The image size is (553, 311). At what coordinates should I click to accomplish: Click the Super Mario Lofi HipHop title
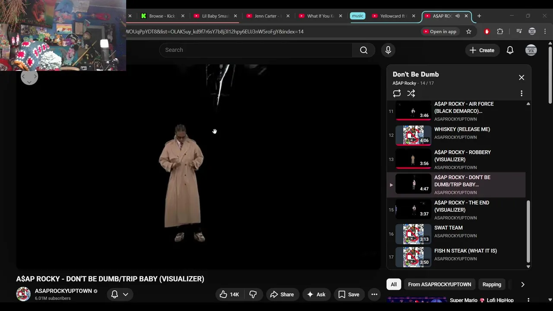[x=482, y=300]
